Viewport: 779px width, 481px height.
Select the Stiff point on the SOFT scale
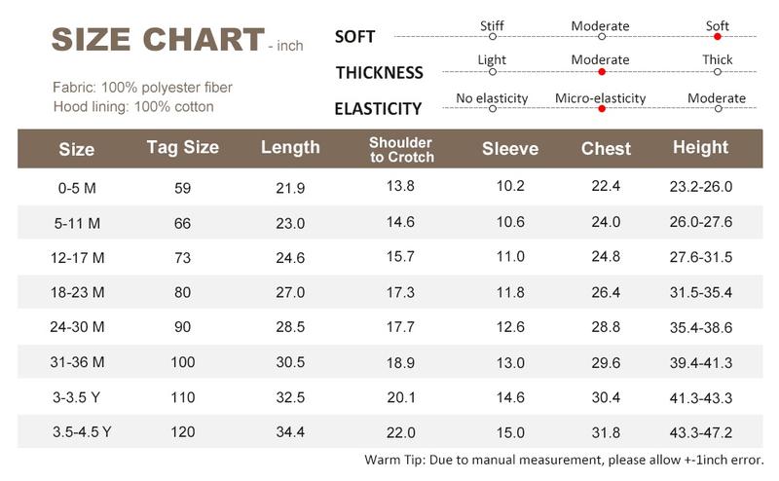(493, 36)
